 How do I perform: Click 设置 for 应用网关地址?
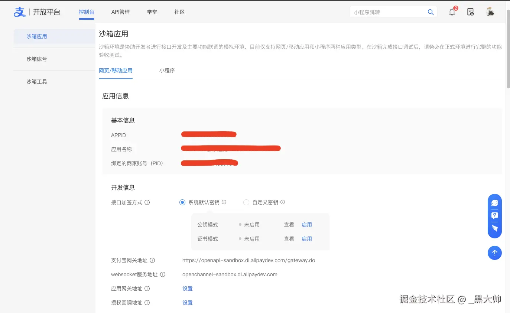tap(188, 288)
